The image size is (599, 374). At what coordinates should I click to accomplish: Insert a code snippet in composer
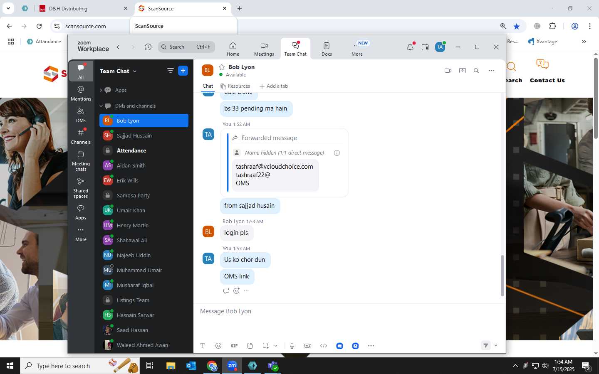coord(324,346)
